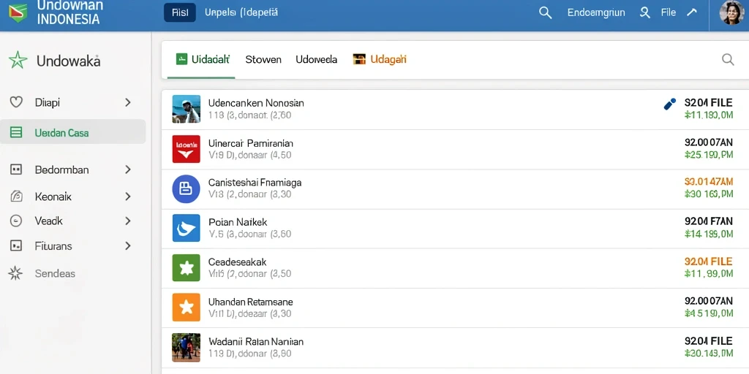The width and height of the screenshot is (749, 374).
Task: Switch to the orange Udagahi tab
Action: [x=380, y=59]
